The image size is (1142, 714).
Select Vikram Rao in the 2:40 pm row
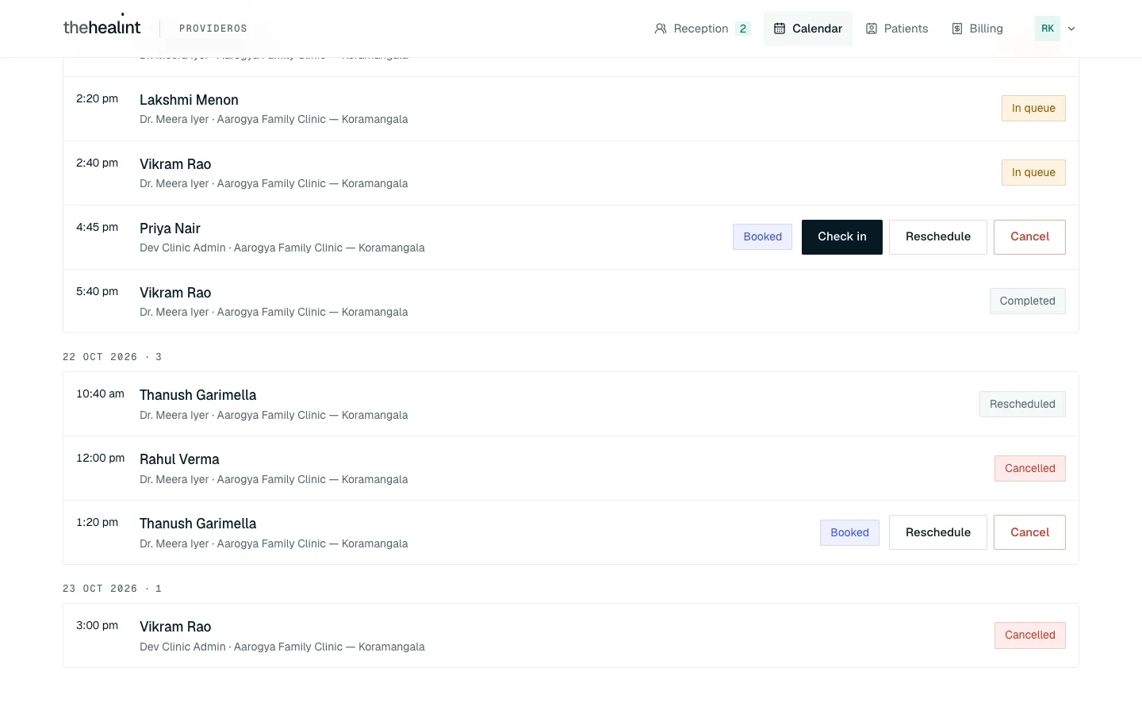click(175, 164)
